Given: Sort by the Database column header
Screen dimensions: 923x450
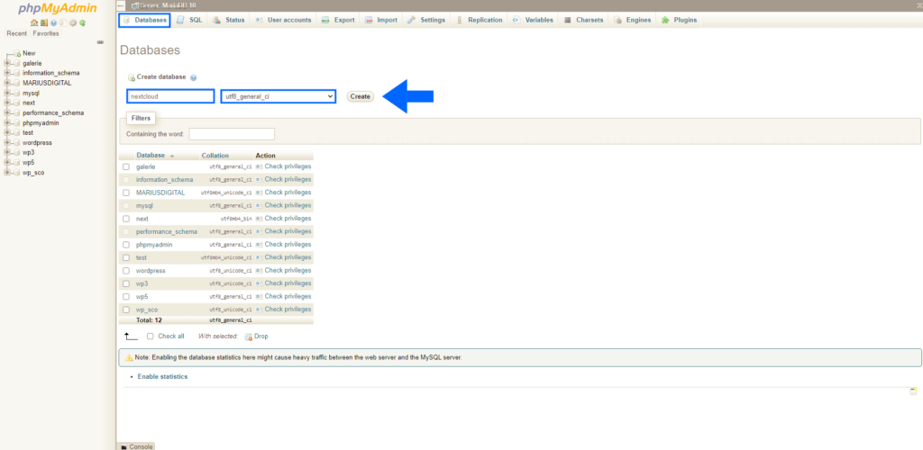Looking at the screenshot, I should (151, 156).
